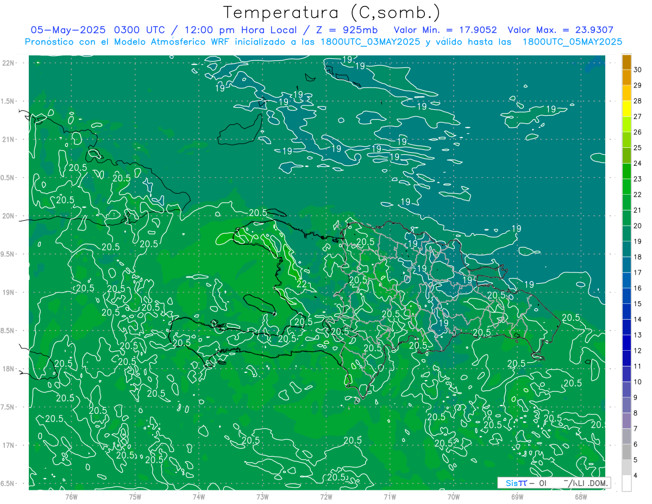The height and width of the screenshot is (504, 652).
Task: Click the legend value "6"
Action: point(637,444)
